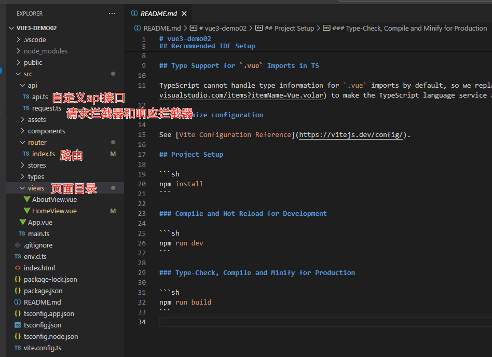
Task: Click modified 'M' badge on HomeView.vue
Action: tap(113, 211)
